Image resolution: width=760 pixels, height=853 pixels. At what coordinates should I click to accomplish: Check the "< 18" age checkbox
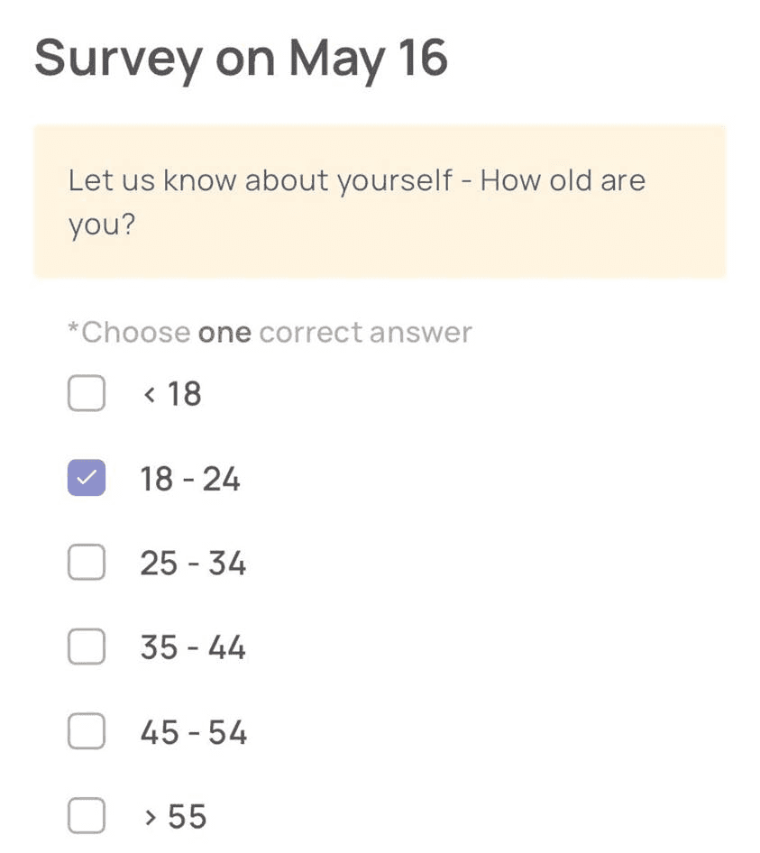[87, 394]
